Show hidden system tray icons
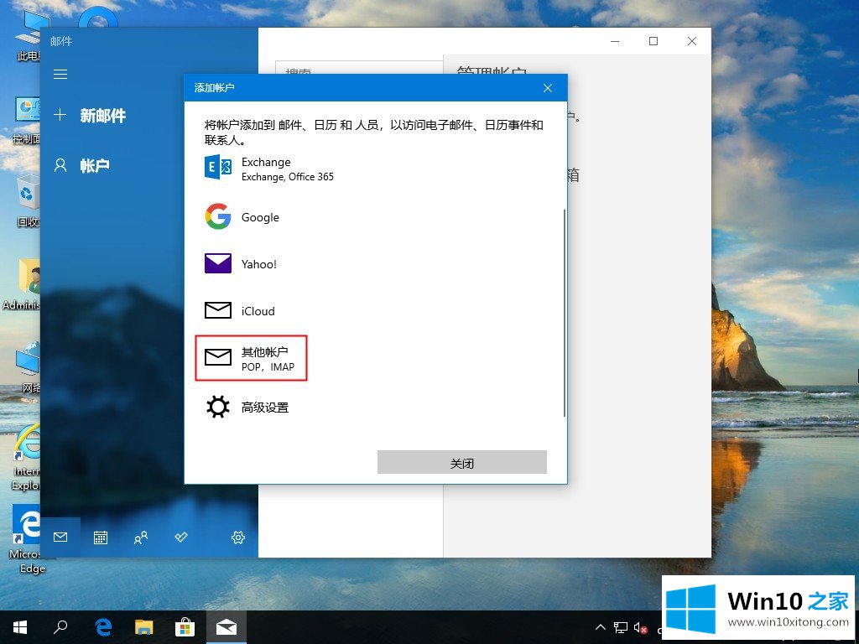The height and width of the screenshot is (644, 859). (x=601, y=627)
